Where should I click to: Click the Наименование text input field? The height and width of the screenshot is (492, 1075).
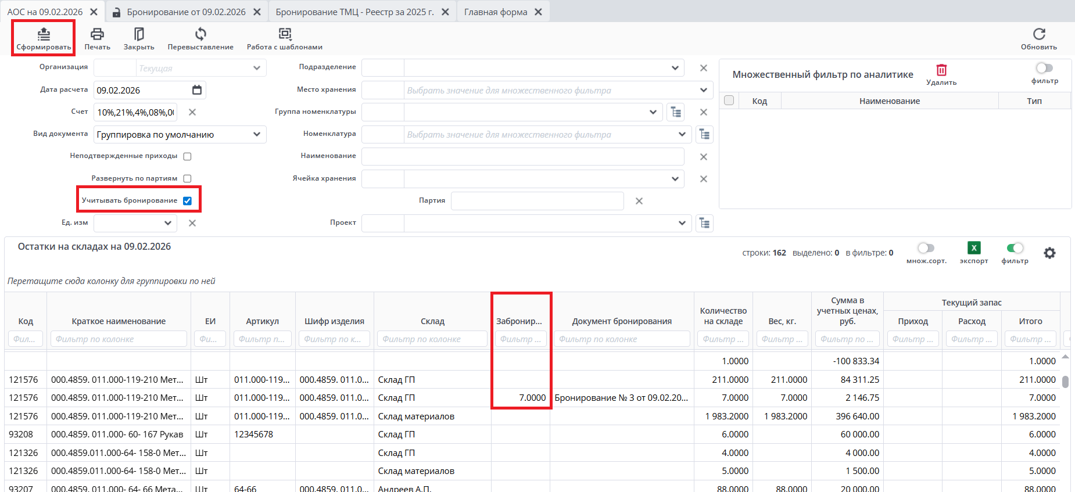[x=522, y=157]
